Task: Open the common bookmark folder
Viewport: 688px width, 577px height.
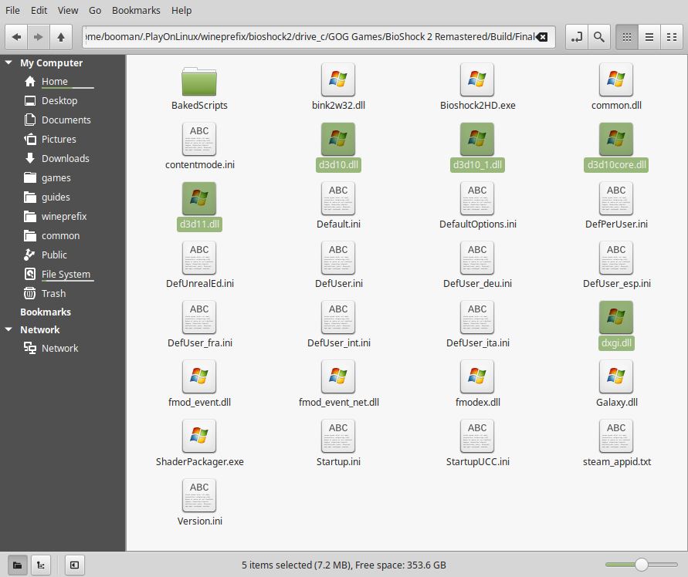Action: 60,236
